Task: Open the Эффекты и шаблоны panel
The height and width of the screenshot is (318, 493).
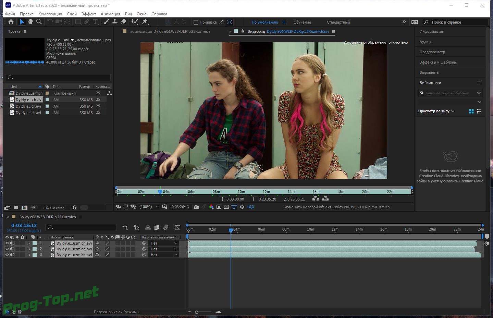Action: point(438,62)
